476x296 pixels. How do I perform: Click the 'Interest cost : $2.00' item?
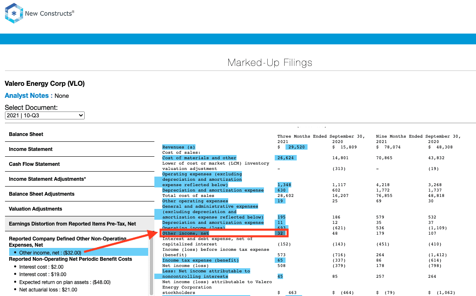41,267
